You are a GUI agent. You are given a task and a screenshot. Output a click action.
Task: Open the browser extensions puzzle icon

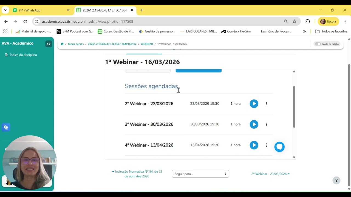(308, 21)
